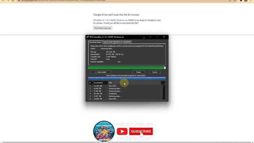Click the IDM icon in dialog title bar
Image resolution: width=254 pixels, height=143 pixels.
coord(88,37)
